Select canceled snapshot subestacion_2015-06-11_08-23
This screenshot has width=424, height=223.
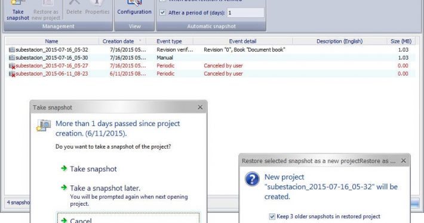[x=210, y=74]
